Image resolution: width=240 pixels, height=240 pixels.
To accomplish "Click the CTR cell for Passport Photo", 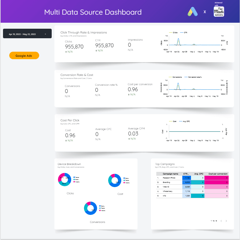I will 187,178.
